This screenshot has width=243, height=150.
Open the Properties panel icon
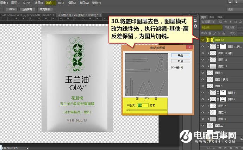pos(195,20)
